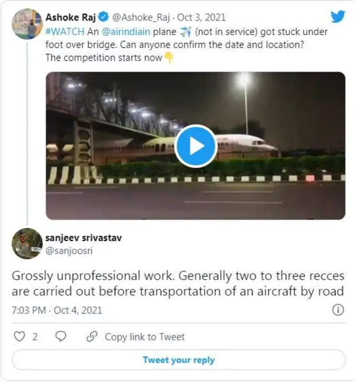Click the 7:03 PM Oct 4 timestamp
Viewport: 355px width, 383px height.
point(57,310)
